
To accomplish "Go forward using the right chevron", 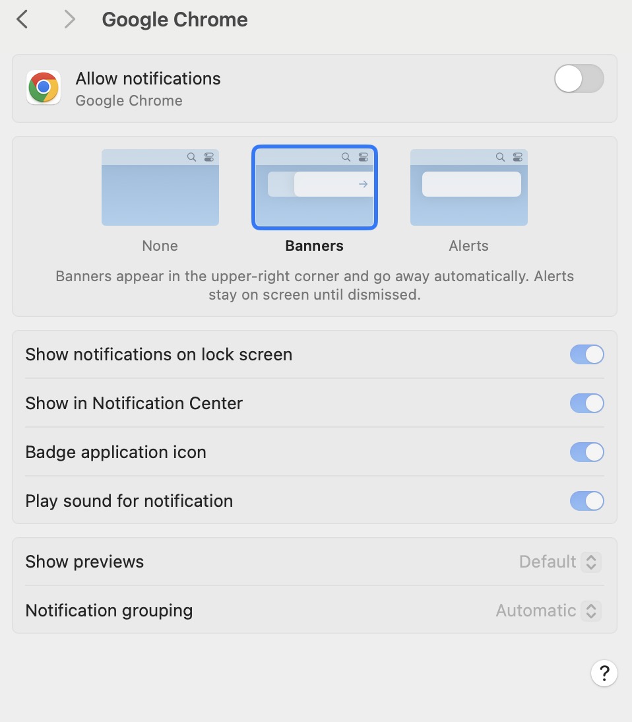I will pyautogui.click(x=69, y=19).
